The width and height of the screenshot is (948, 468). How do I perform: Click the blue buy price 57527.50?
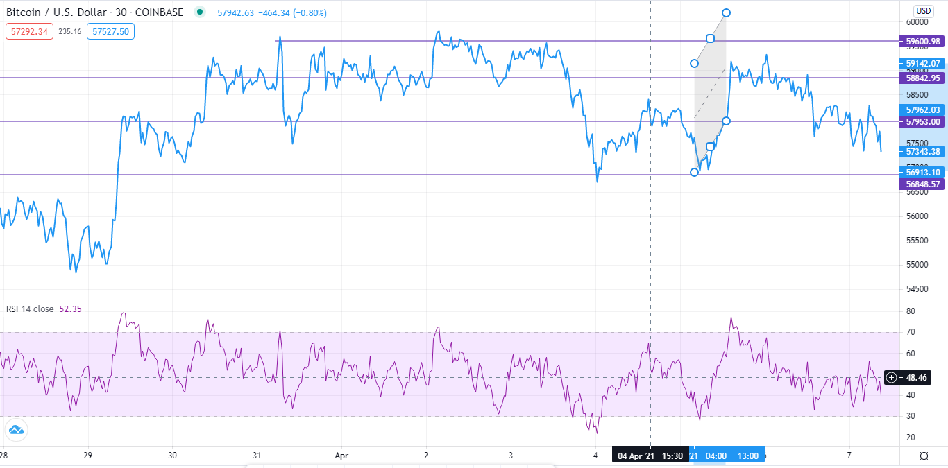[111, 31]
